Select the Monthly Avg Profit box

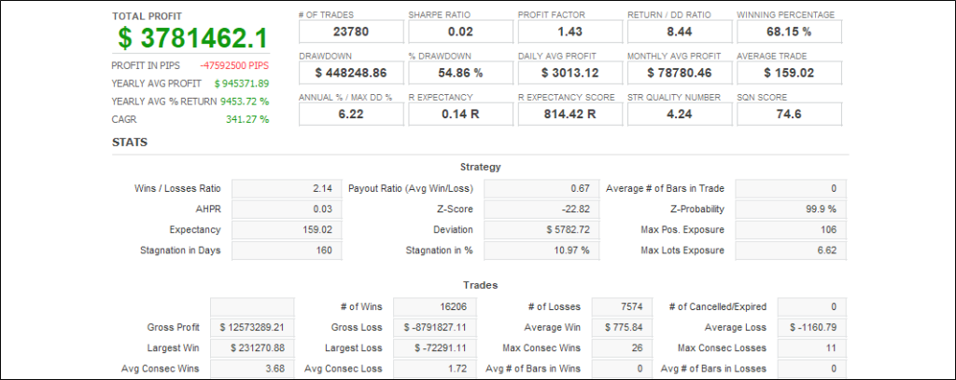click(679, 73)
